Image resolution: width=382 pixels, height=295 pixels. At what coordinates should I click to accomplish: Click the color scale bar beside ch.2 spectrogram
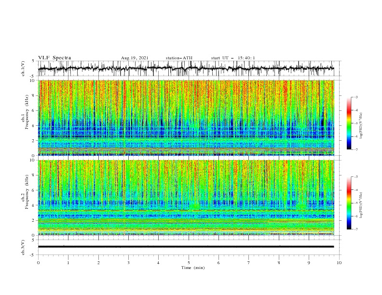coord(349,203)
